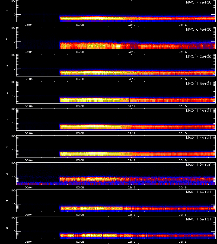Screen dimensions: 217x244
Task: Click the 03:04 time label under panel 4F
Action: point(29,106)
